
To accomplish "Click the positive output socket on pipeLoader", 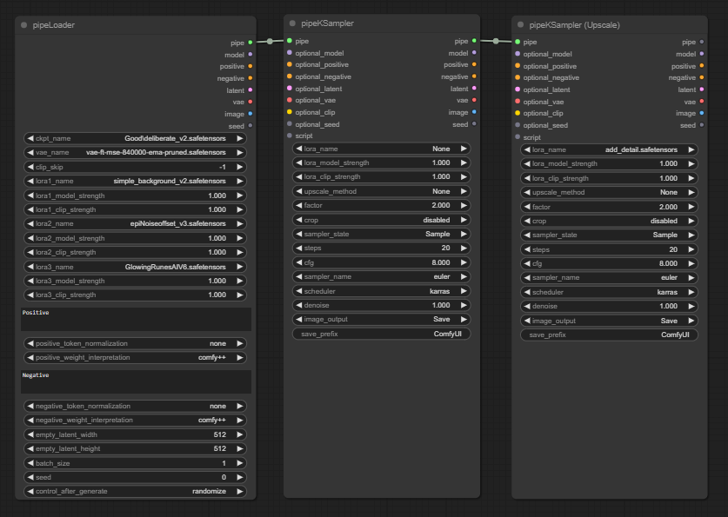I will [250, 66].
